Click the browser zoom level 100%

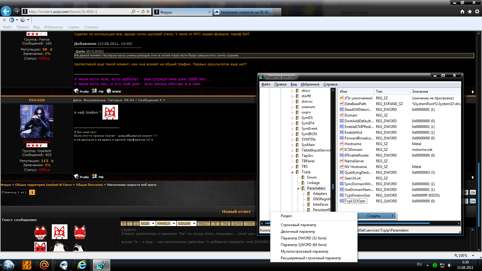(463, 255)
